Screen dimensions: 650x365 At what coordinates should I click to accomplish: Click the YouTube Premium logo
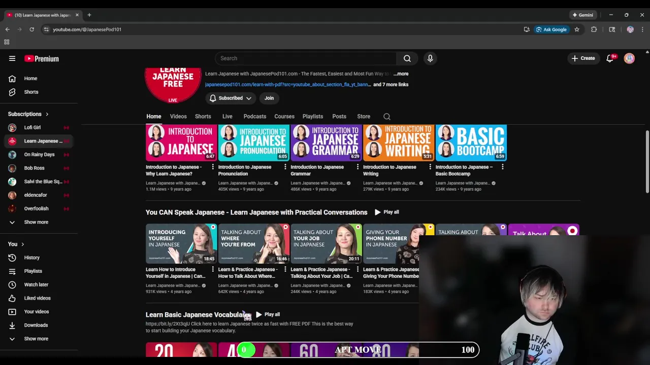[x=42, y=58]
